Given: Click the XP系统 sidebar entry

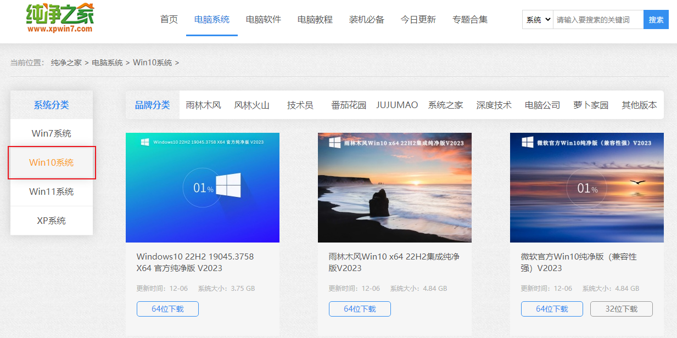Looking at the screenshot, I should (x=51, y=220).
